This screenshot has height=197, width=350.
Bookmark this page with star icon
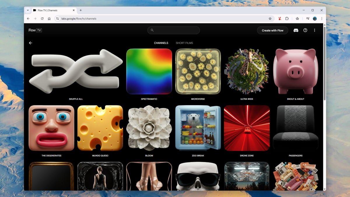tap(270, 19)
